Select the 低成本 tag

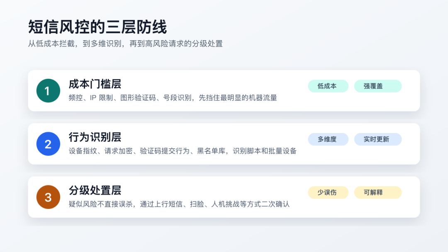[x=328, y=86]
